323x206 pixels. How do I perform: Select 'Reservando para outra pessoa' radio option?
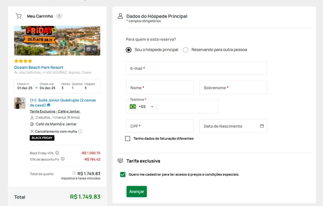pyautogui.click(x=185, y=50)
